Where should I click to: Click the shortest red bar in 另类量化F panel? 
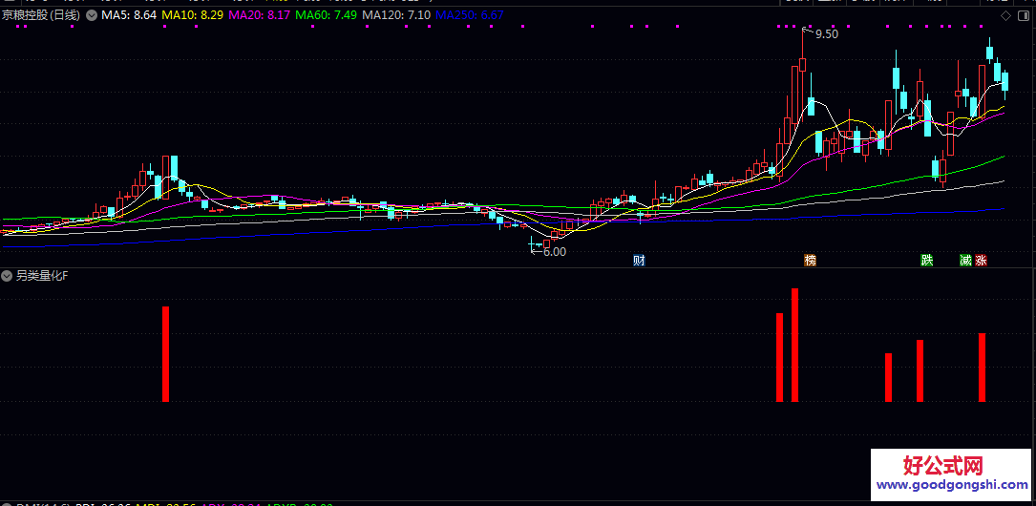(889, 377)
